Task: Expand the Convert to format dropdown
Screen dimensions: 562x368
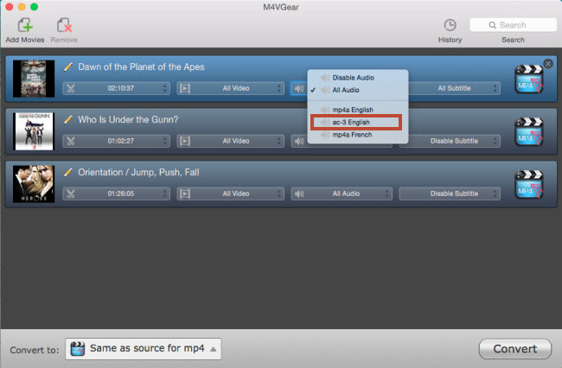Action: pyautogui.click(x=144, y=349)
